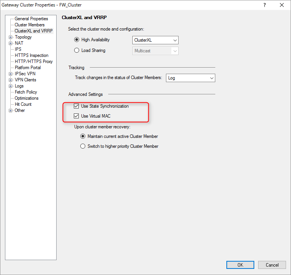Expand the Logs tree node

click(11, 86)
